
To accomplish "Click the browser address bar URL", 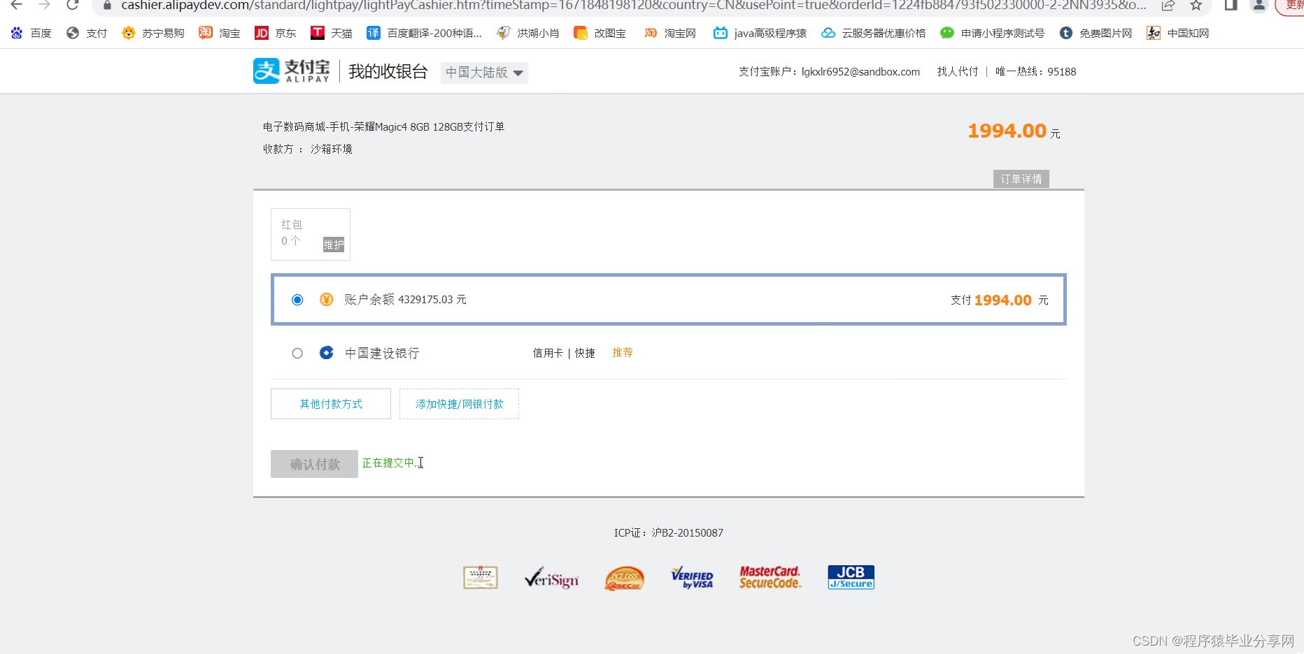I will (633, 6).
